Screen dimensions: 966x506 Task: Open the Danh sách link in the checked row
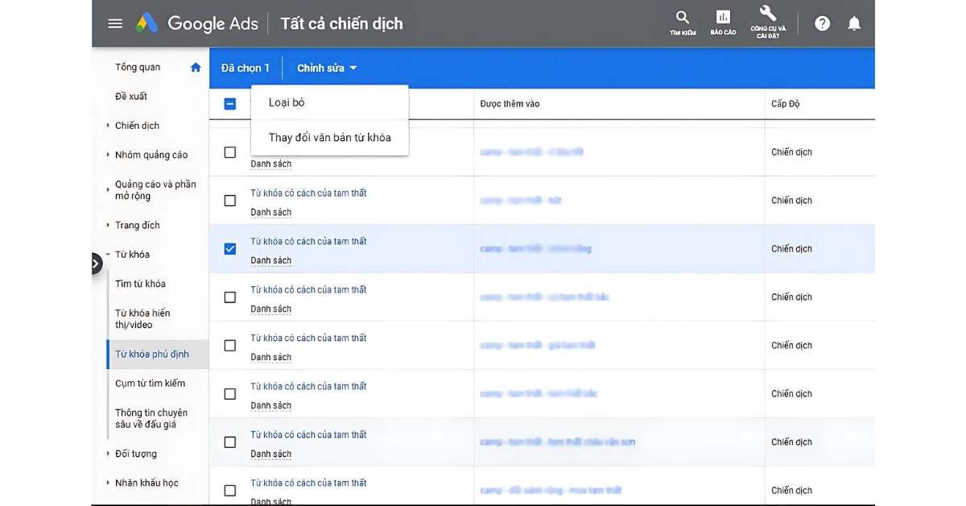coord(270,261)
